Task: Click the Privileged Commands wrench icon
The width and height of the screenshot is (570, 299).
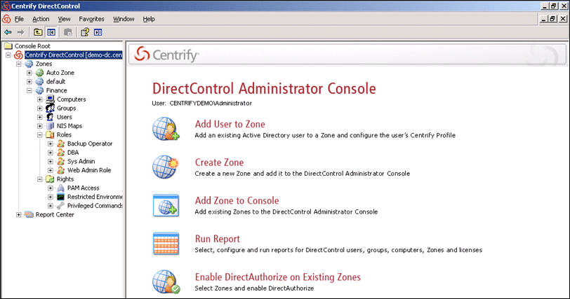Action: pyautogui.click(x=60, y=205)
